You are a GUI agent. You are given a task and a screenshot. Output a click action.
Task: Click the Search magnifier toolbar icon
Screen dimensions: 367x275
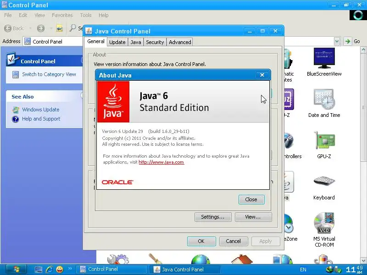[x=72, y=28]
